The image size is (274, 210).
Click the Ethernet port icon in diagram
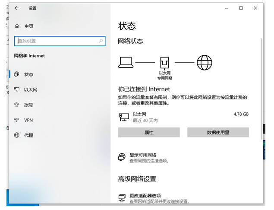click(164, 63)
